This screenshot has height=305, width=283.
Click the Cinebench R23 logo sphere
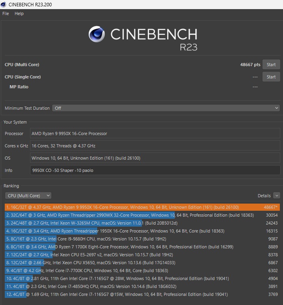pyautogui.click(x=97, y=34)
